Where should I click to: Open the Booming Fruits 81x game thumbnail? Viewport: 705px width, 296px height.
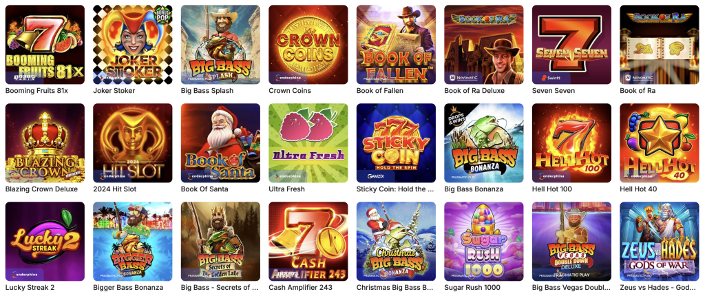coord(45,45)
